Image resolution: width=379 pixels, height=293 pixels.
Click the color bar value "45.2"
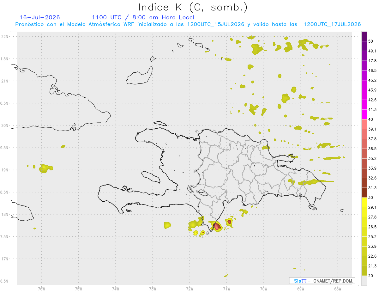coord(373,80)
